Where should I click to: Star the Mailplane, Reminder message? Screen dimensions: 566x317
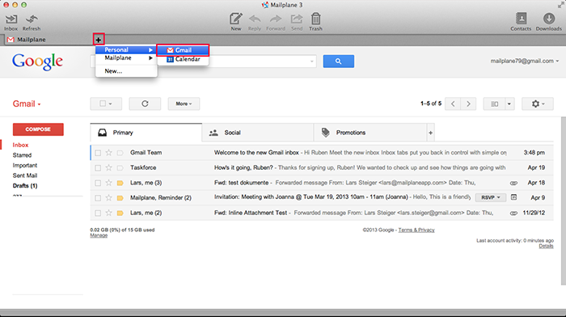tap(108, 197)
